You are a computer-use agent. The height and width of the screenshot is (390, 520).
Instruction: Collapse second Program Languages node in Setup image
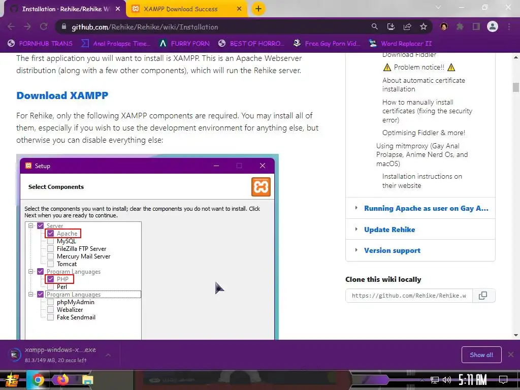coord(31,295)
